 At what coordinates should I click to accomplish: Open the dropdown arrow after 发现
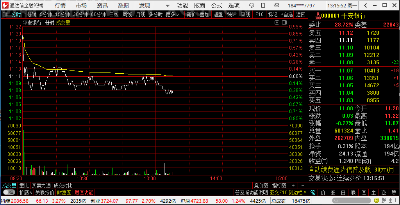pos(167,5)
